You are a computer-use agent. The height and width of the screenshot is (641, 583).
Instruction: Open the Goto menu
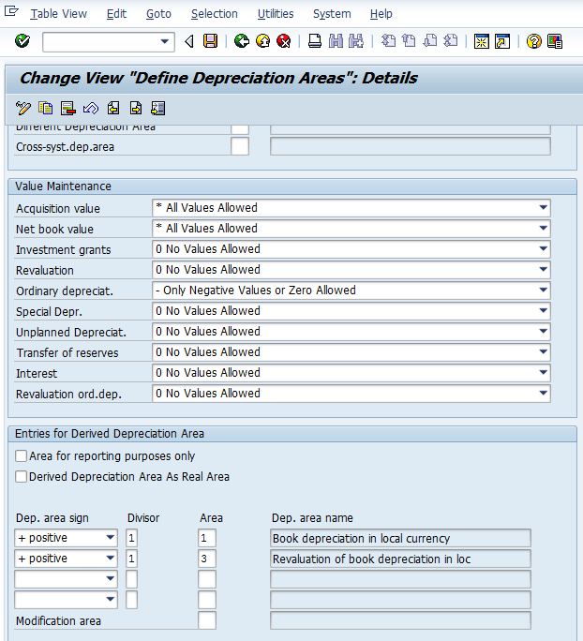[x=158, y=14]
